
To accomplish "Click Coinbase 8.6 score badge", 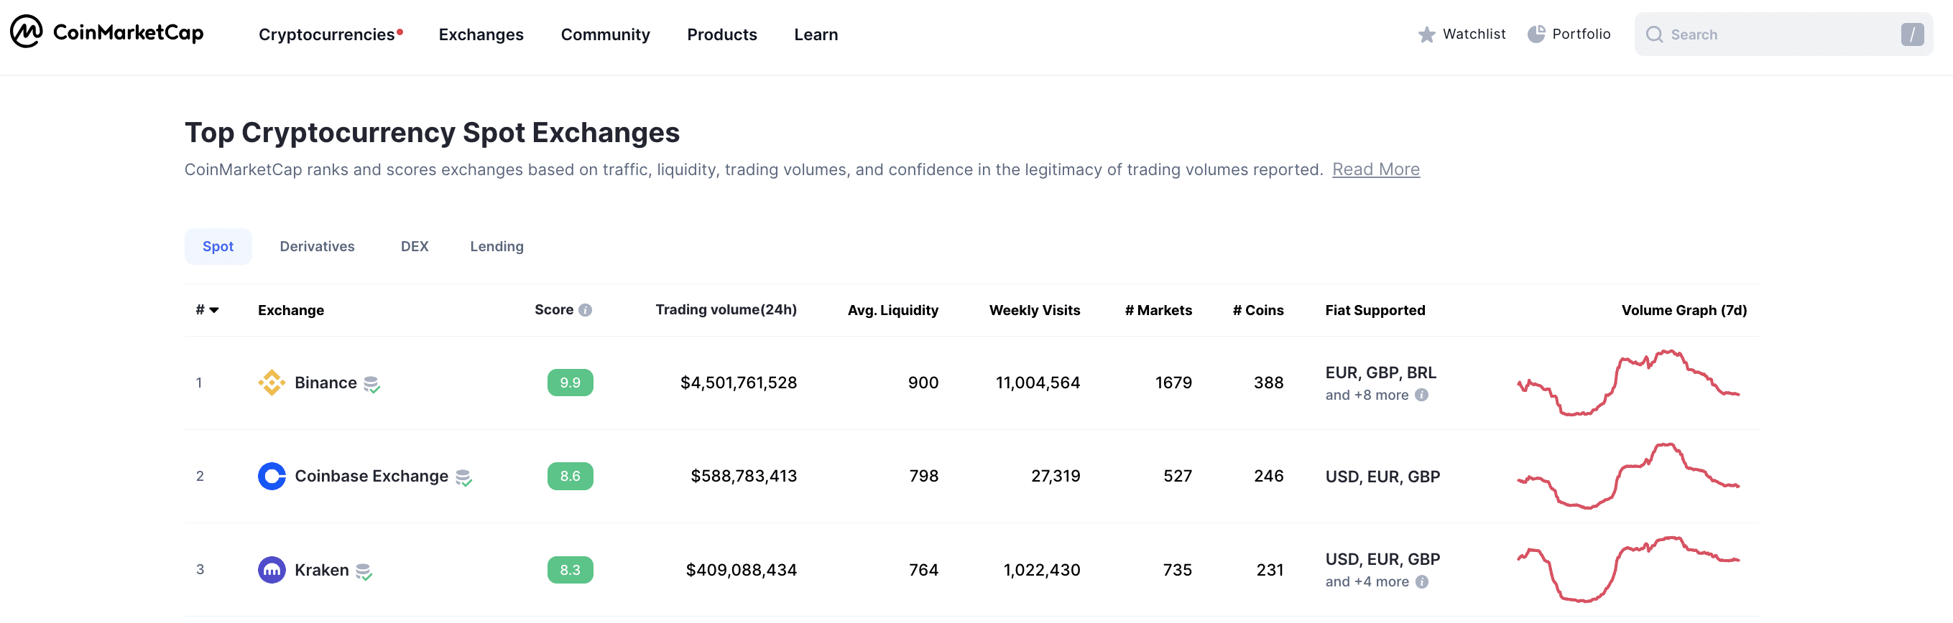I will [x=570, y=476].
